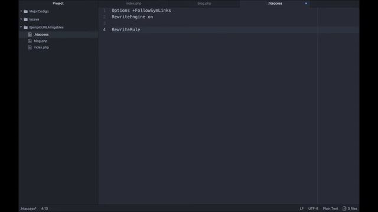Viewport: 378px width, 212px height.
Task: Place cursor after RewriteRule on line 4
Action: (141, 29)
